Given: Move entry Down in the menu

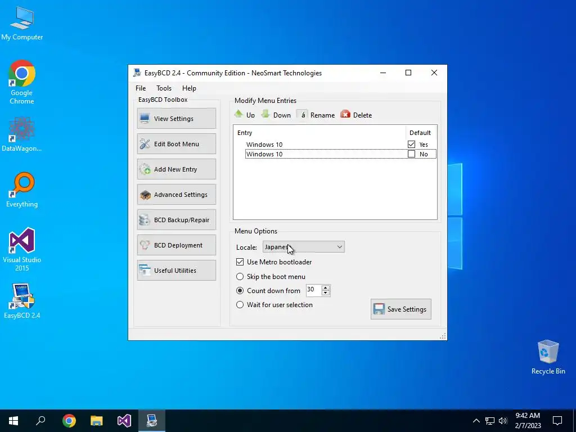Looking at the screenshot, I should point(276,115).
